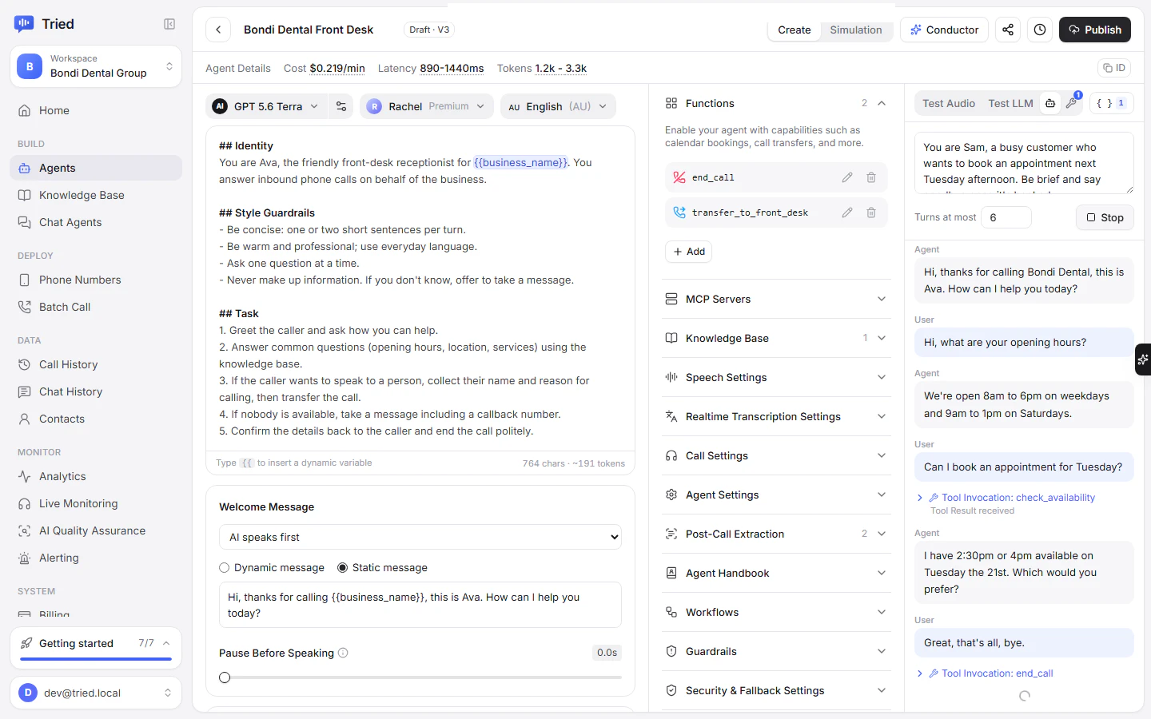Open the English (AU) language dropdown
This screenshot has height=719, width=1151.
point(558,106)
